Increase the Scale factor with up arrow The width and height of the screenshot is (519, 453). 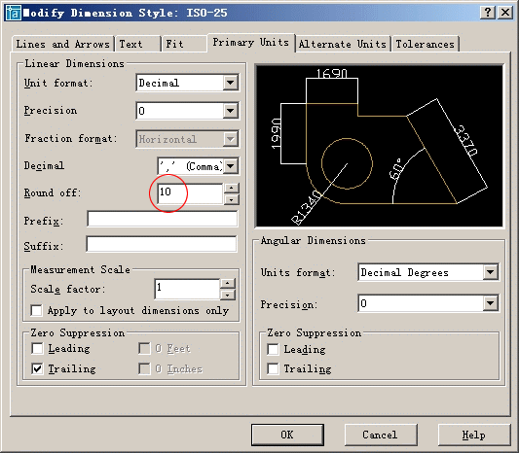tap(228, 284)
